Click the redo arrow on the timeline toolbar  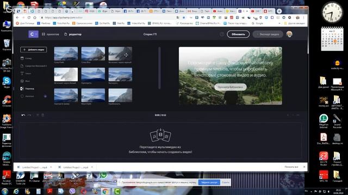[29, 115]
